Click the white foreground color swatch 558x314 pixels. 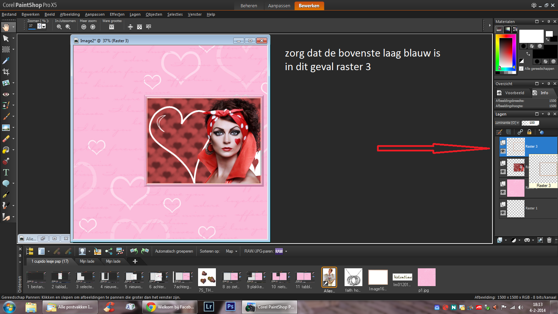[x=531, y=36]
